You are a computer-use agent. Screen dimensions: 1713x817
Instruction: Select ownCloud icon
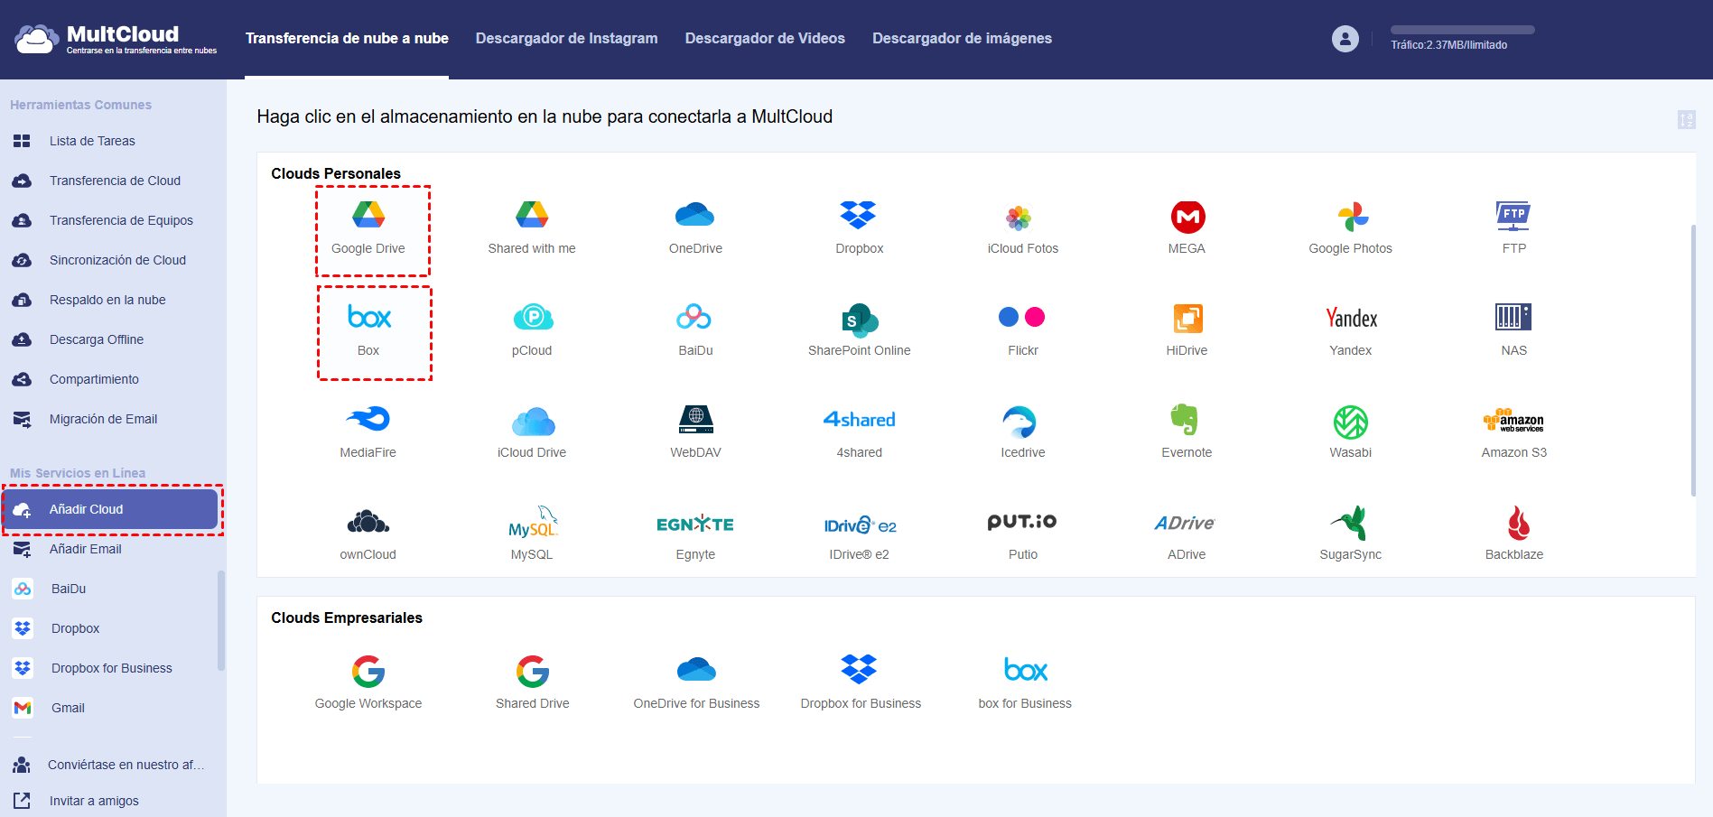(x=368, y=534)
